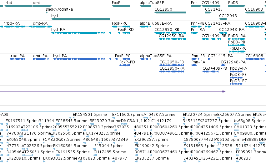Click the PpD3-PB protein label
266x163 pixels.
click(238, 75)
